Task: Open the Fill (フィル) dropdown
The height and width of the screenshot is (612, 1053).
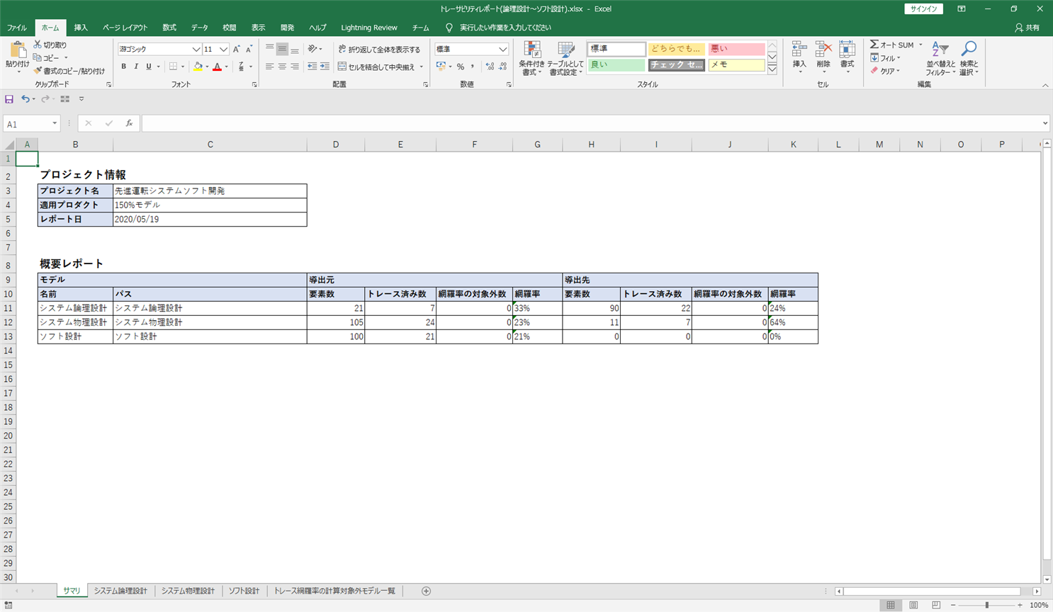Action: 886,58
